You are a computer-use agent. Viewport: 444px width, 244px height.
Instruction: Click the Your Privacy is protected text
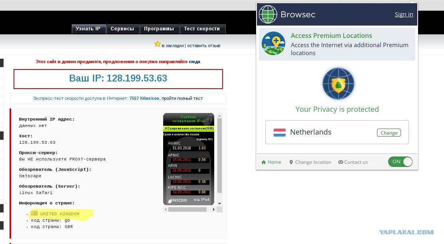[337, 109]
